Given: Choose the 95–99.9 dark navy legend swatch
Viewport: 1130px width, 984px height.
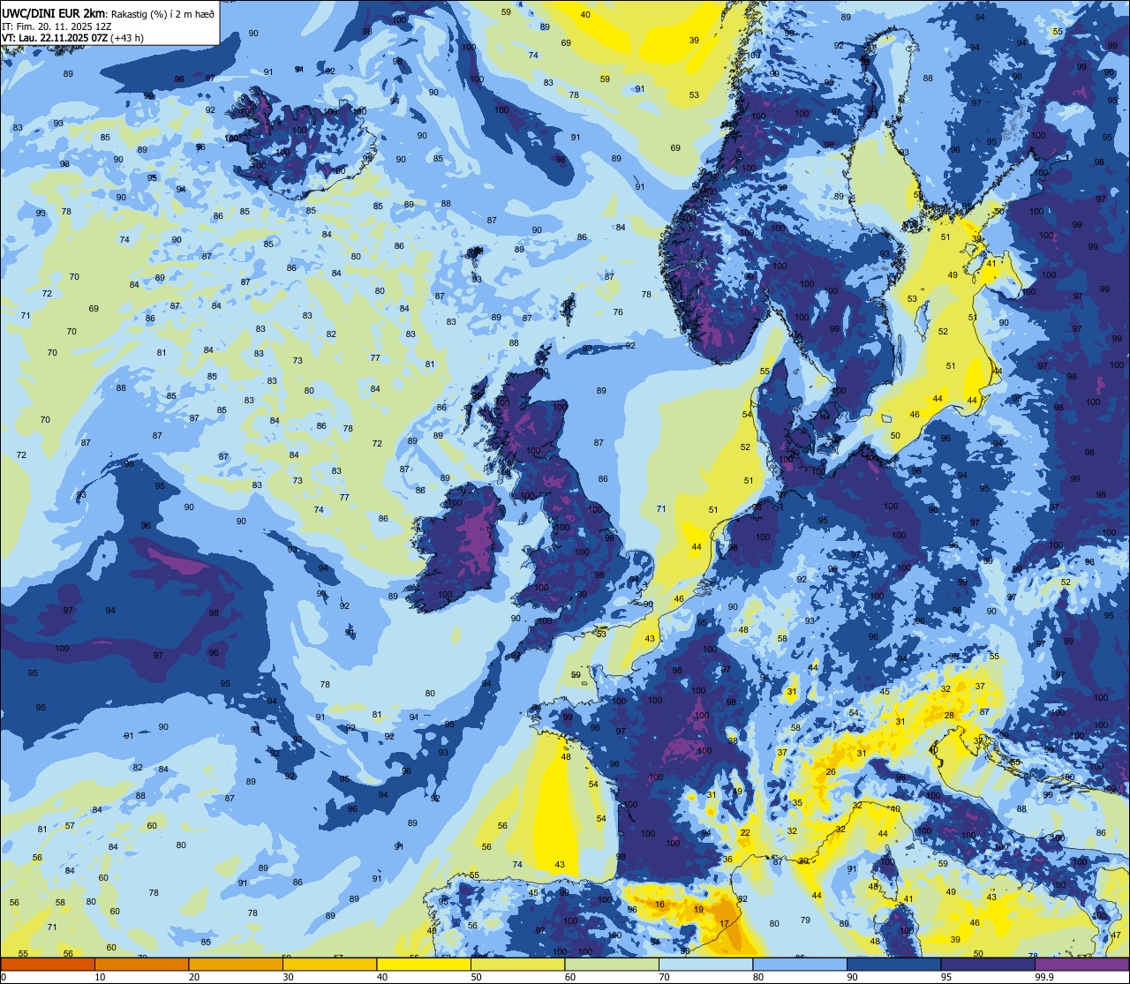Looking at the screenshot, I should 988,965.
